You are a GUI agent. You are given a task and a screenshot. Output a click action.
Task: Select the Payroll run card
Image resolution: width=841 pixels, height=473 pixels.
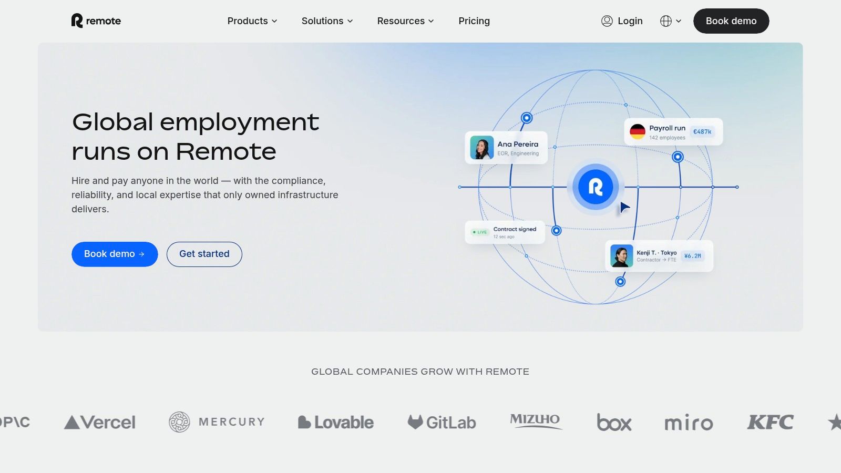pyautogui.click(x=673, y=132)
